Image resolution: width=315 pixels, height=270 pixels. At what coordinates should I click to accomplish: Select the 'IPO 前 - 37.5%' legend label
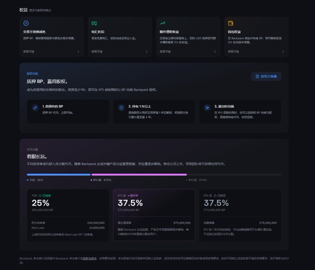click(102, 180)
